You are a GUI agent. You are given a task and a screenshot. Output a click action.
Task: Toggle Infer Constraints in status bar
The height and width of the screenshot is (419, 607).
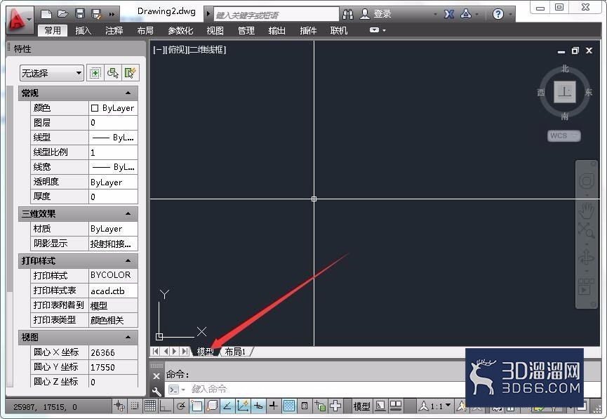119,406
